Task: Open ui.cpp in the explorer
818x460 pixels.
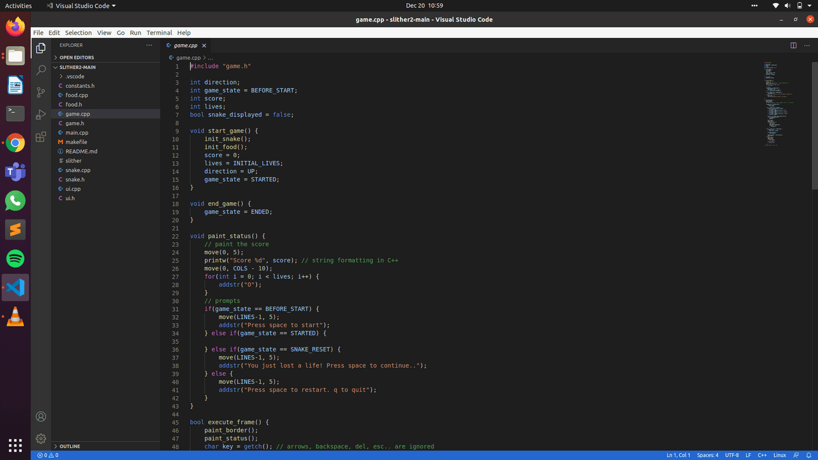Action: [x=106, y=189]
